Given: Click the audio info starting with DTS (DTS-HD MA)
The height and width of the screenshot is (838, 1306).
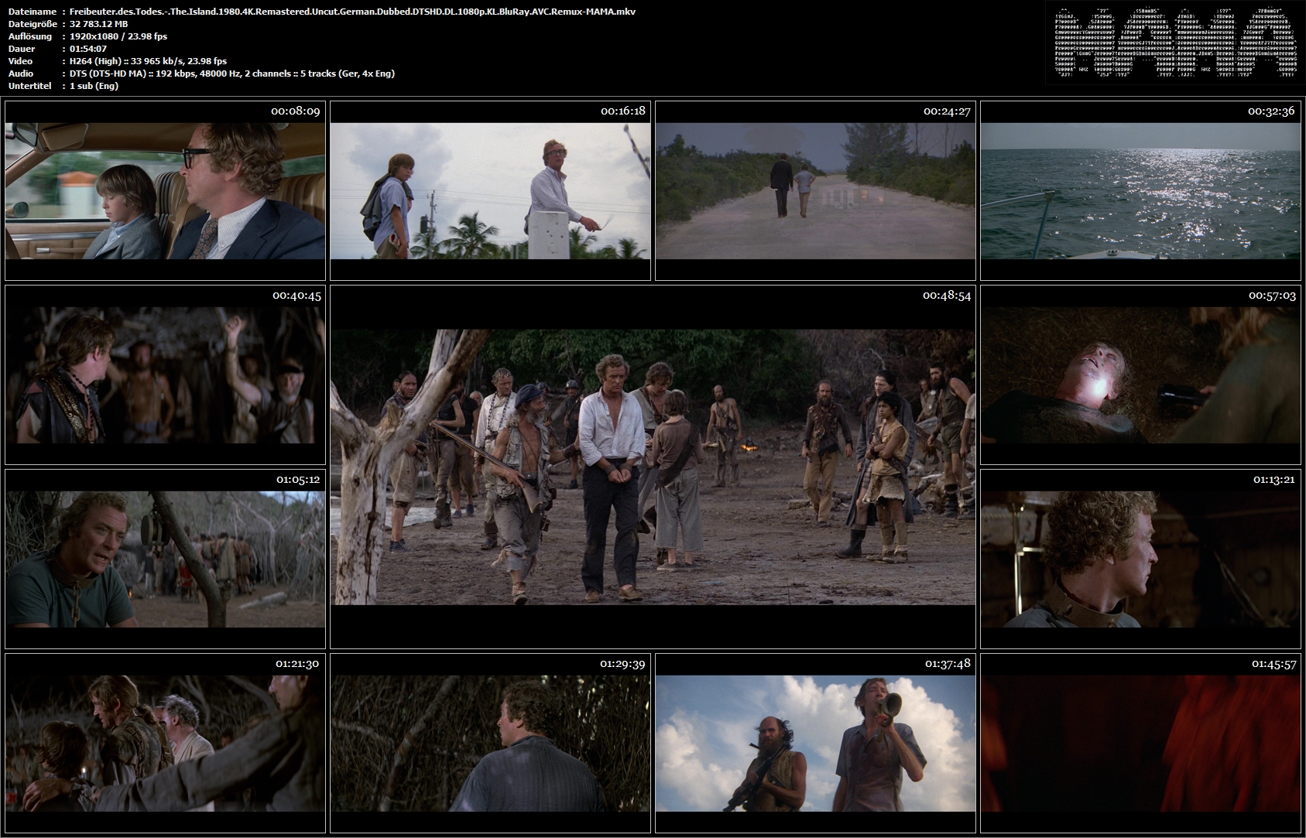Looking at the screenshot, I should point(232,74).
